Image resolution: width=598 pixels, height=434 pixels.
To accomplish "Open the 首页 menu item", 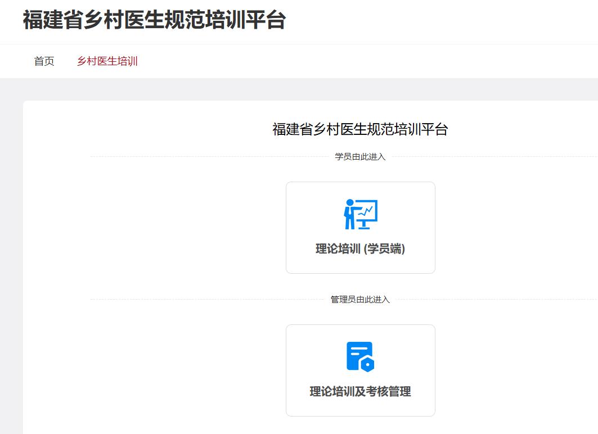I will pos(44,61).
